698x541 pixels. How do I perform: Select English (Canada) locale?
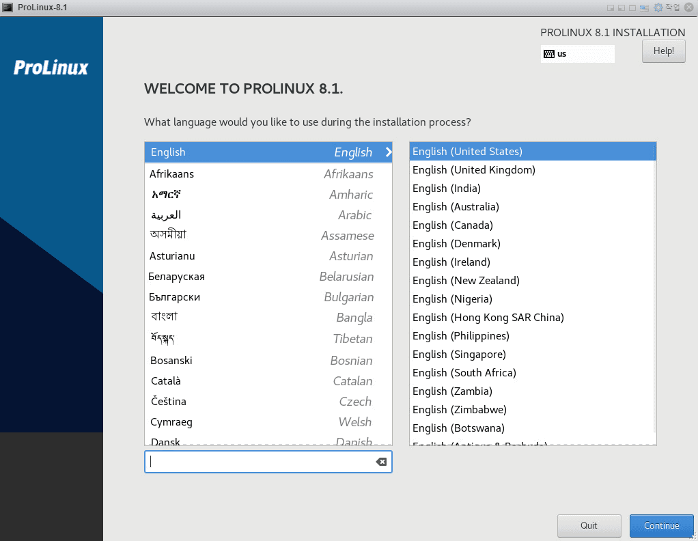tap(533, 225)
